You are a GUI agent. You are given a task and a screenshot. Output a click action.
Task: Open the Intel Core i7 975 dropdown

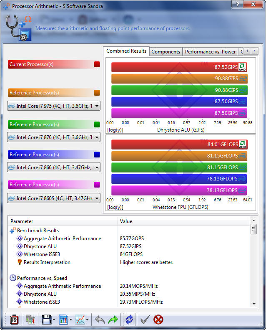click(x=54, y=106)
